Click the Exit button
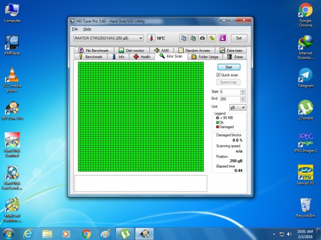Screen dimensions: 321x240 tap(239, 38)
